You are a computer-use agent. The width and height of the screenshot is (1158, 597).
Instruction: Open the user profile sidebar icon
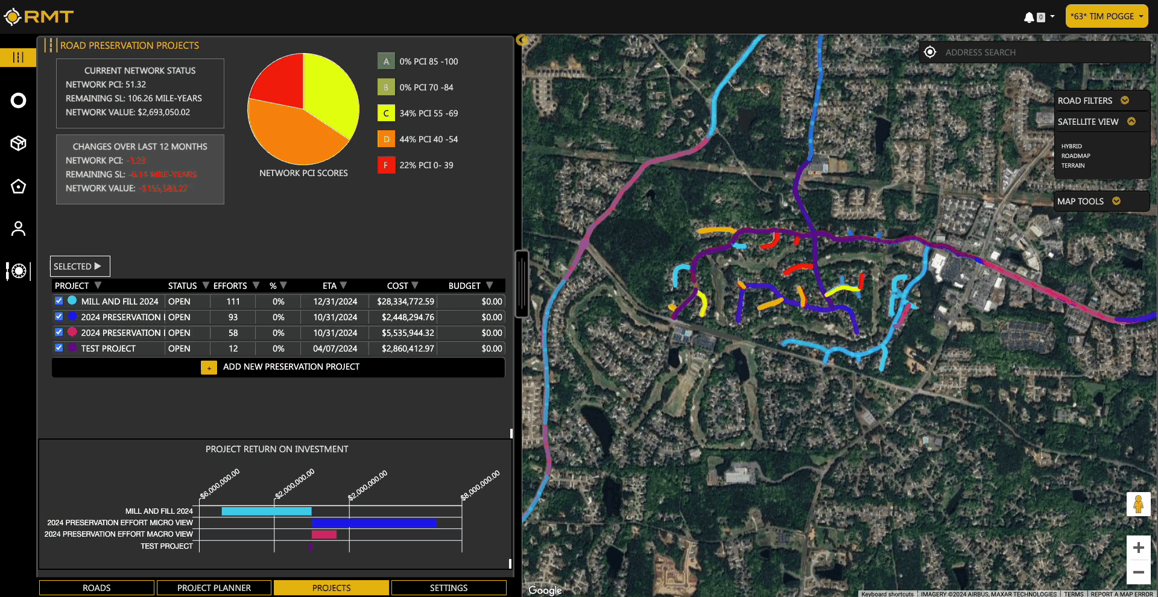click(18, 229)
